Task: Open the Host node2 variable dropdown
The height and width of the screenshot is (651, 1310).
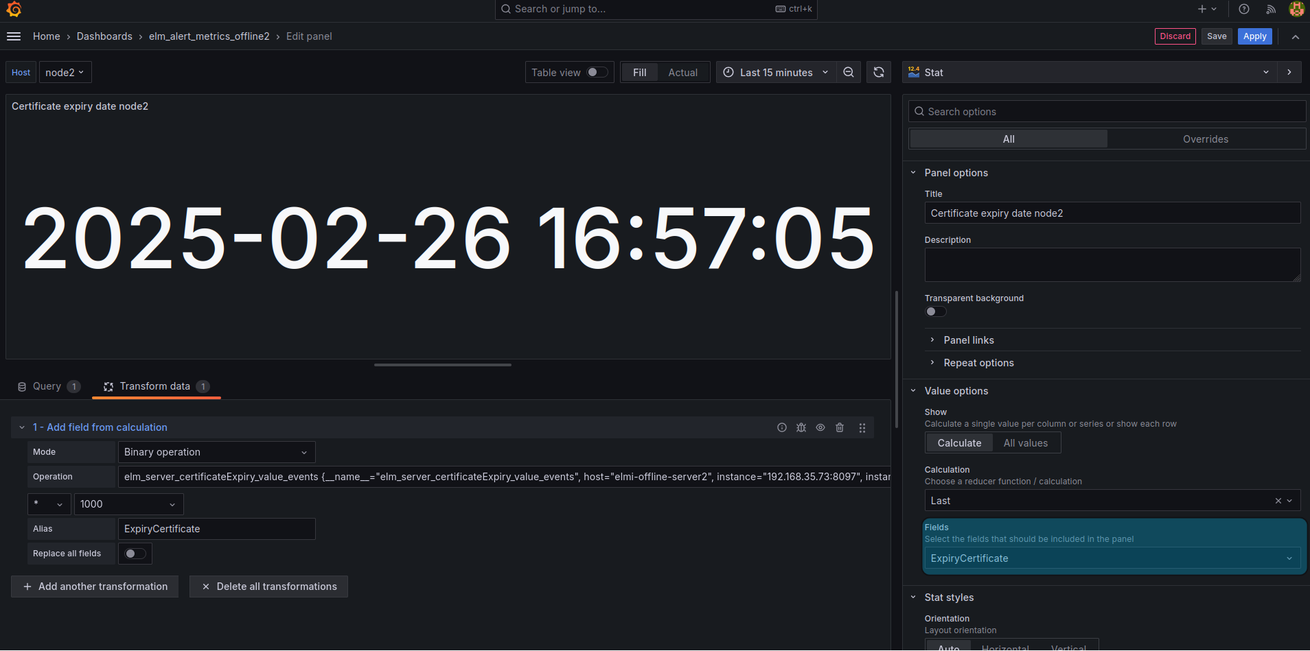Action: (x=65, y=72)
